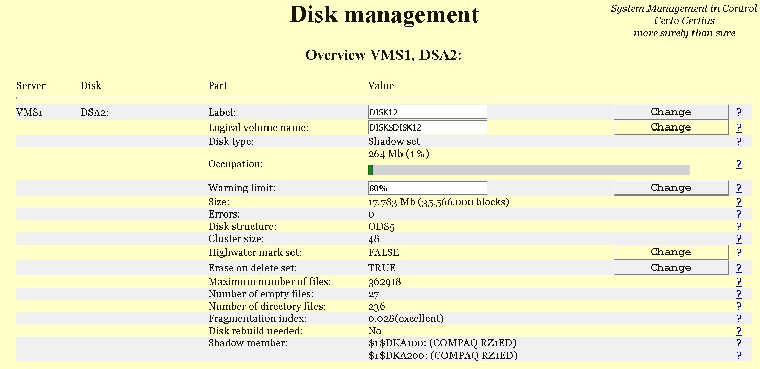Click the Occupation help question mark
The height and width of the screenshot is (369, 760).
click(739, 164)
